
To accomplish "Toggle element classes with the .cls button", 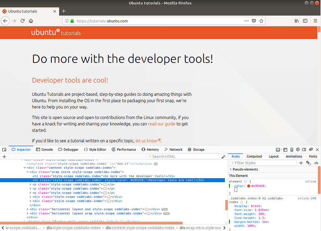I will (x=316, y=163).
